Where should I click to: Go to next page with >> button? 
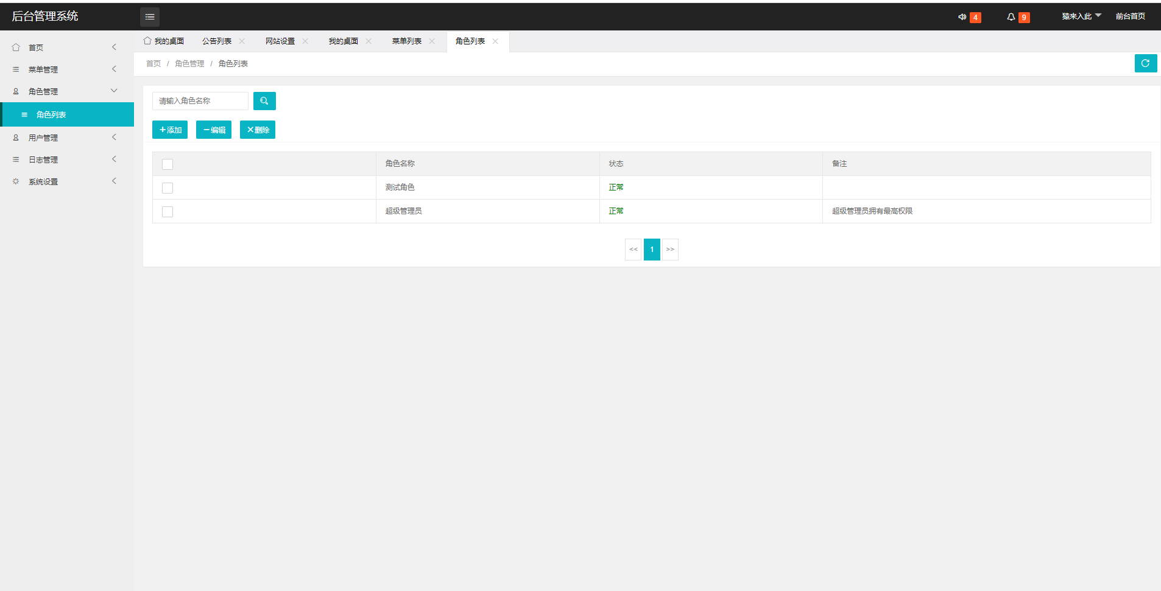[670, 250]
